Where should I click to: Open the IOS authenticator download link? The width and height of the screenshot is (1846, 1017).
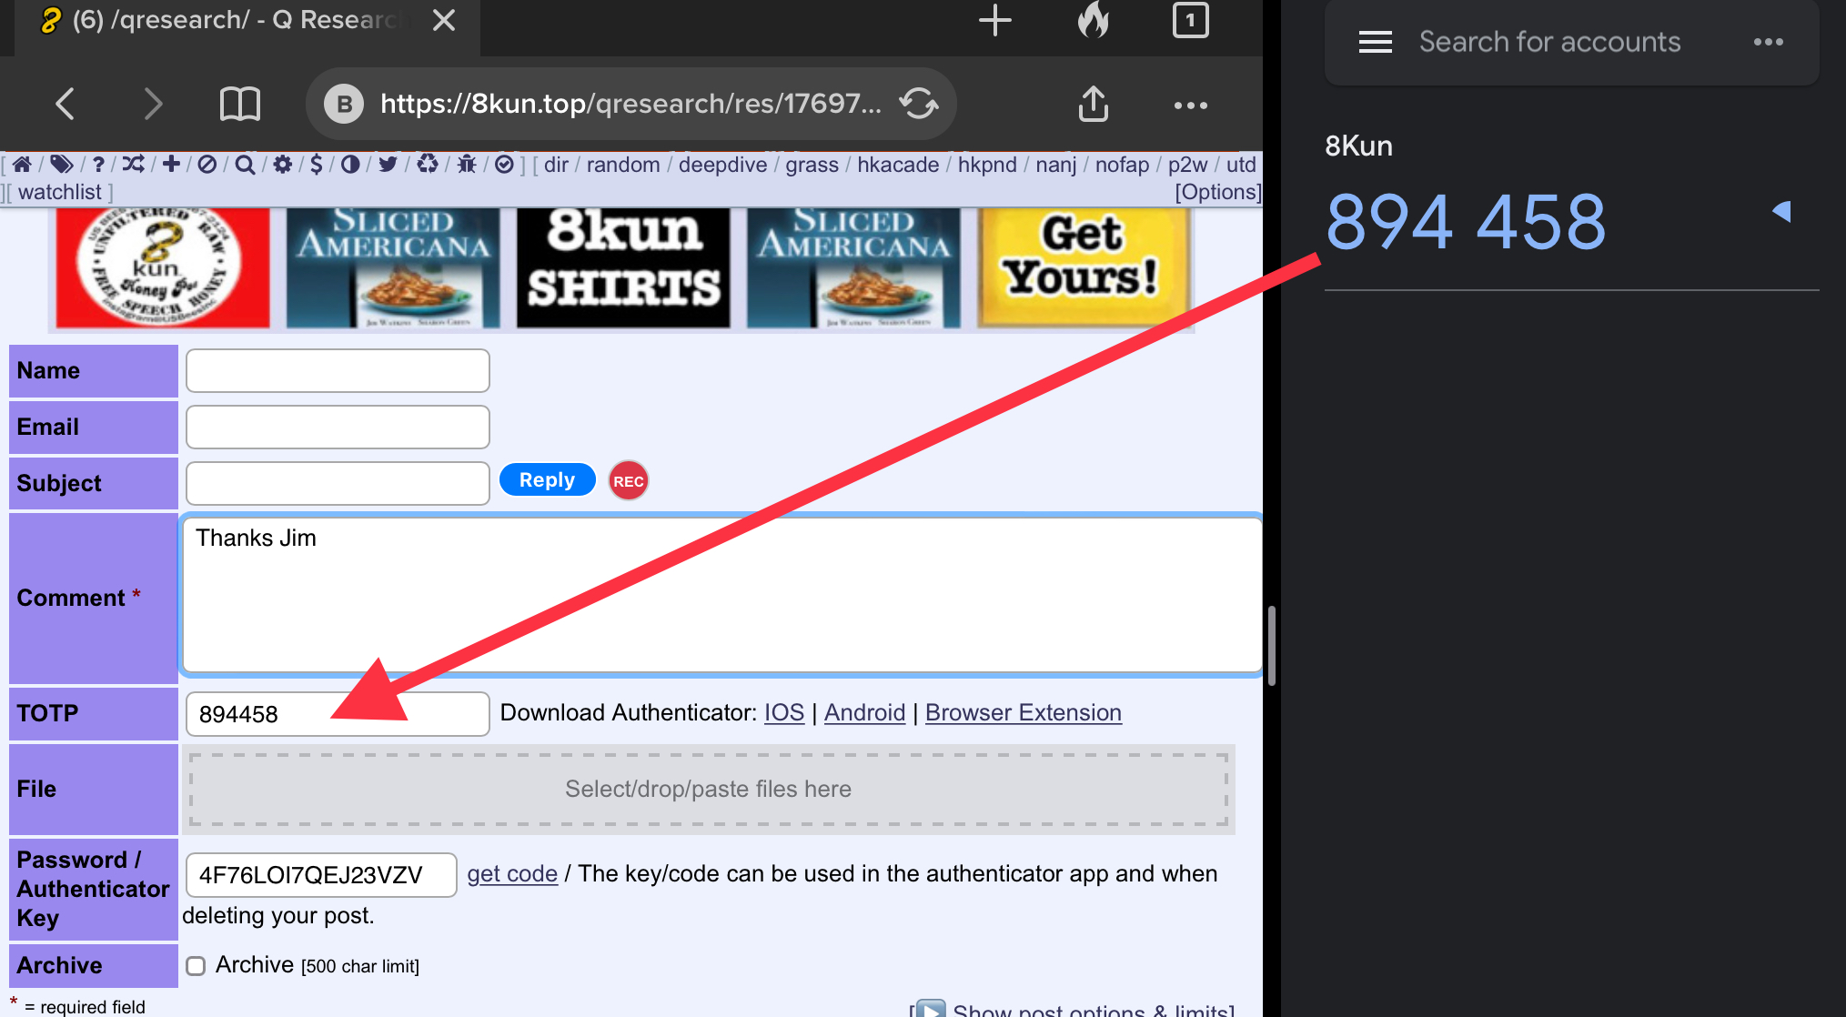[784, 713]
